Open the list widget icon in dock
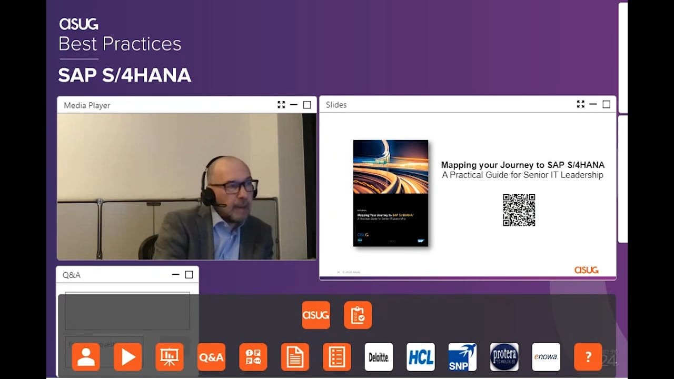 point(337,357)
